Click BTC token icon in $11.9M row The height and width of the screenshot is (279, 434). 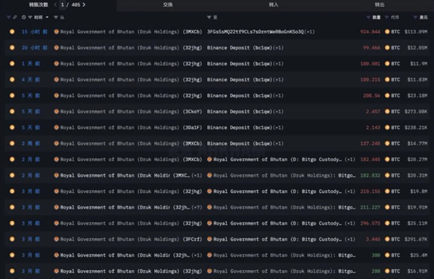(387, 63)
